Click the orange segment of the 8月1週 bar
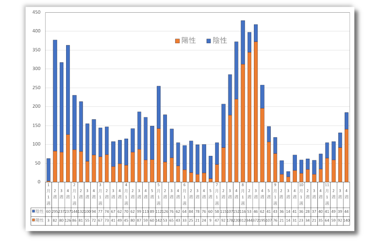This screenshot has width=383, height=241. pyautogui.click(x=243, y=123)
